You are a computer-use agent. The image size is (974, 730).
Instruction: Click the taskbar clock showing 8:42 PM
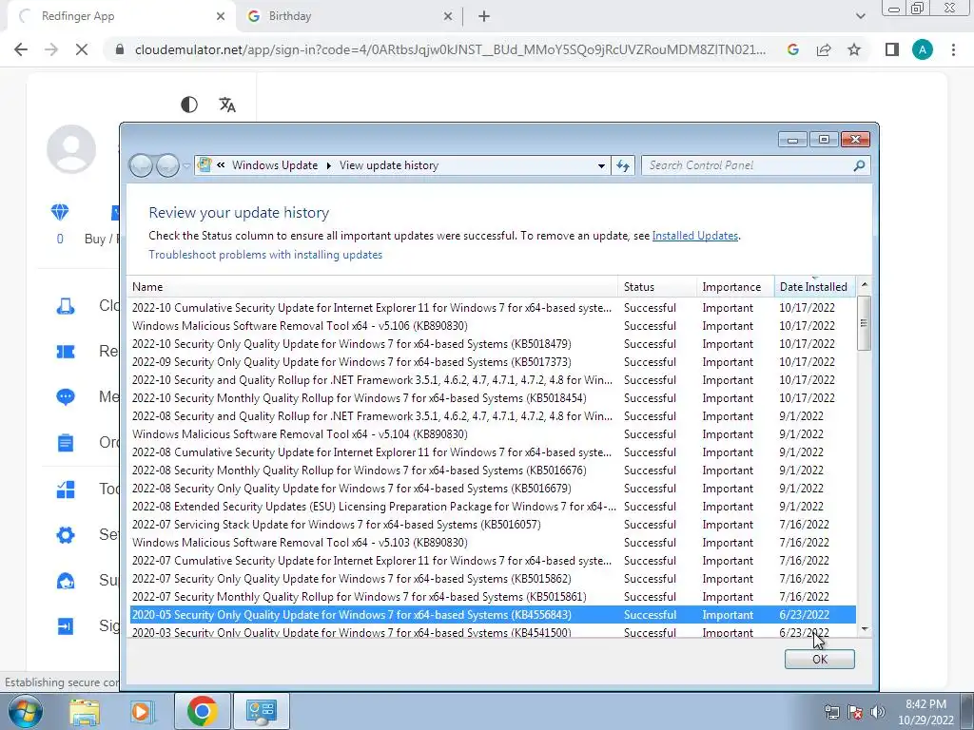(925, 712)
